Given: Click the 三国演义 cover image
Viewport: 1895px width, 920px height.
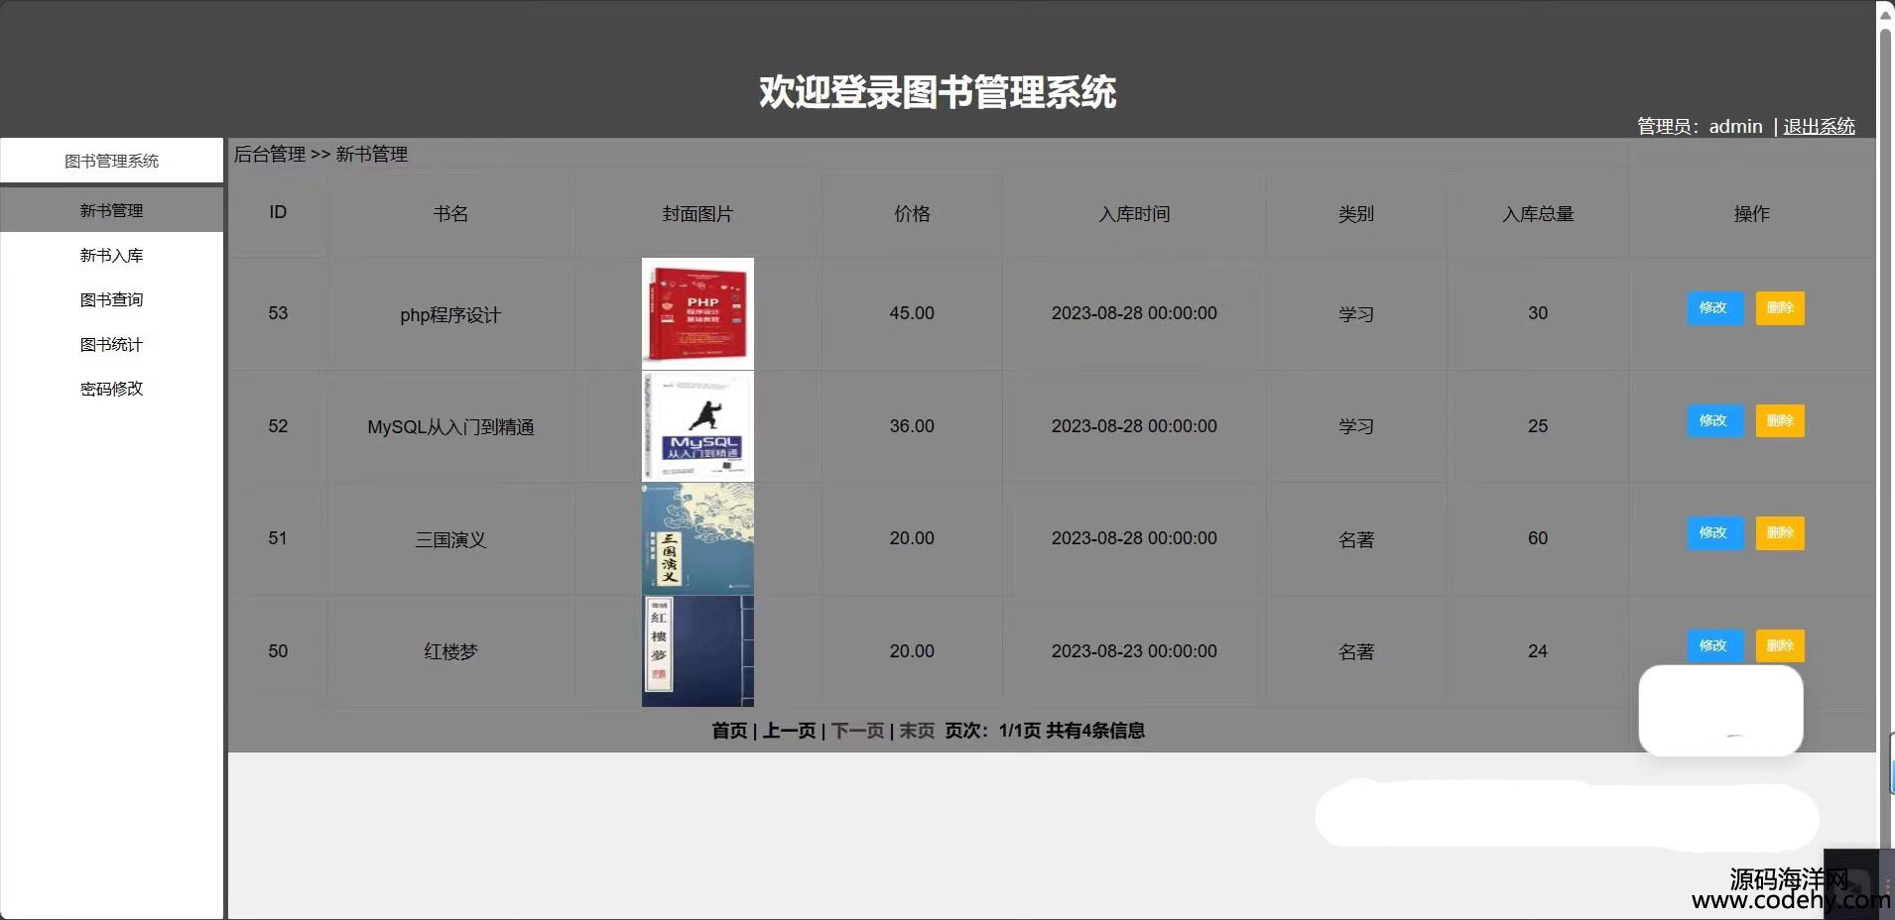Looking at the screenshot, I should click(697, 538).
